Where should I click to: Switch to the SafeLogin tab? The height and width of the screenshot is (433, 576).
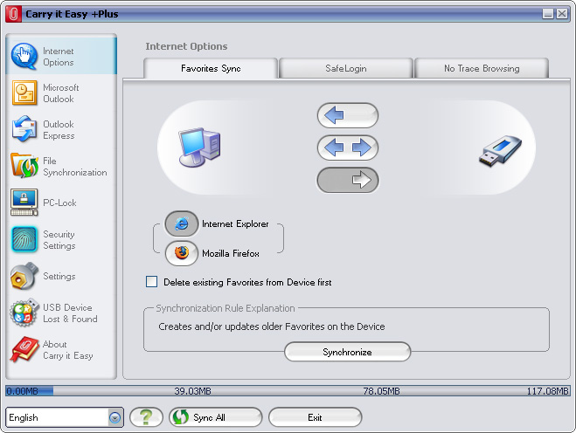[346, 68]
